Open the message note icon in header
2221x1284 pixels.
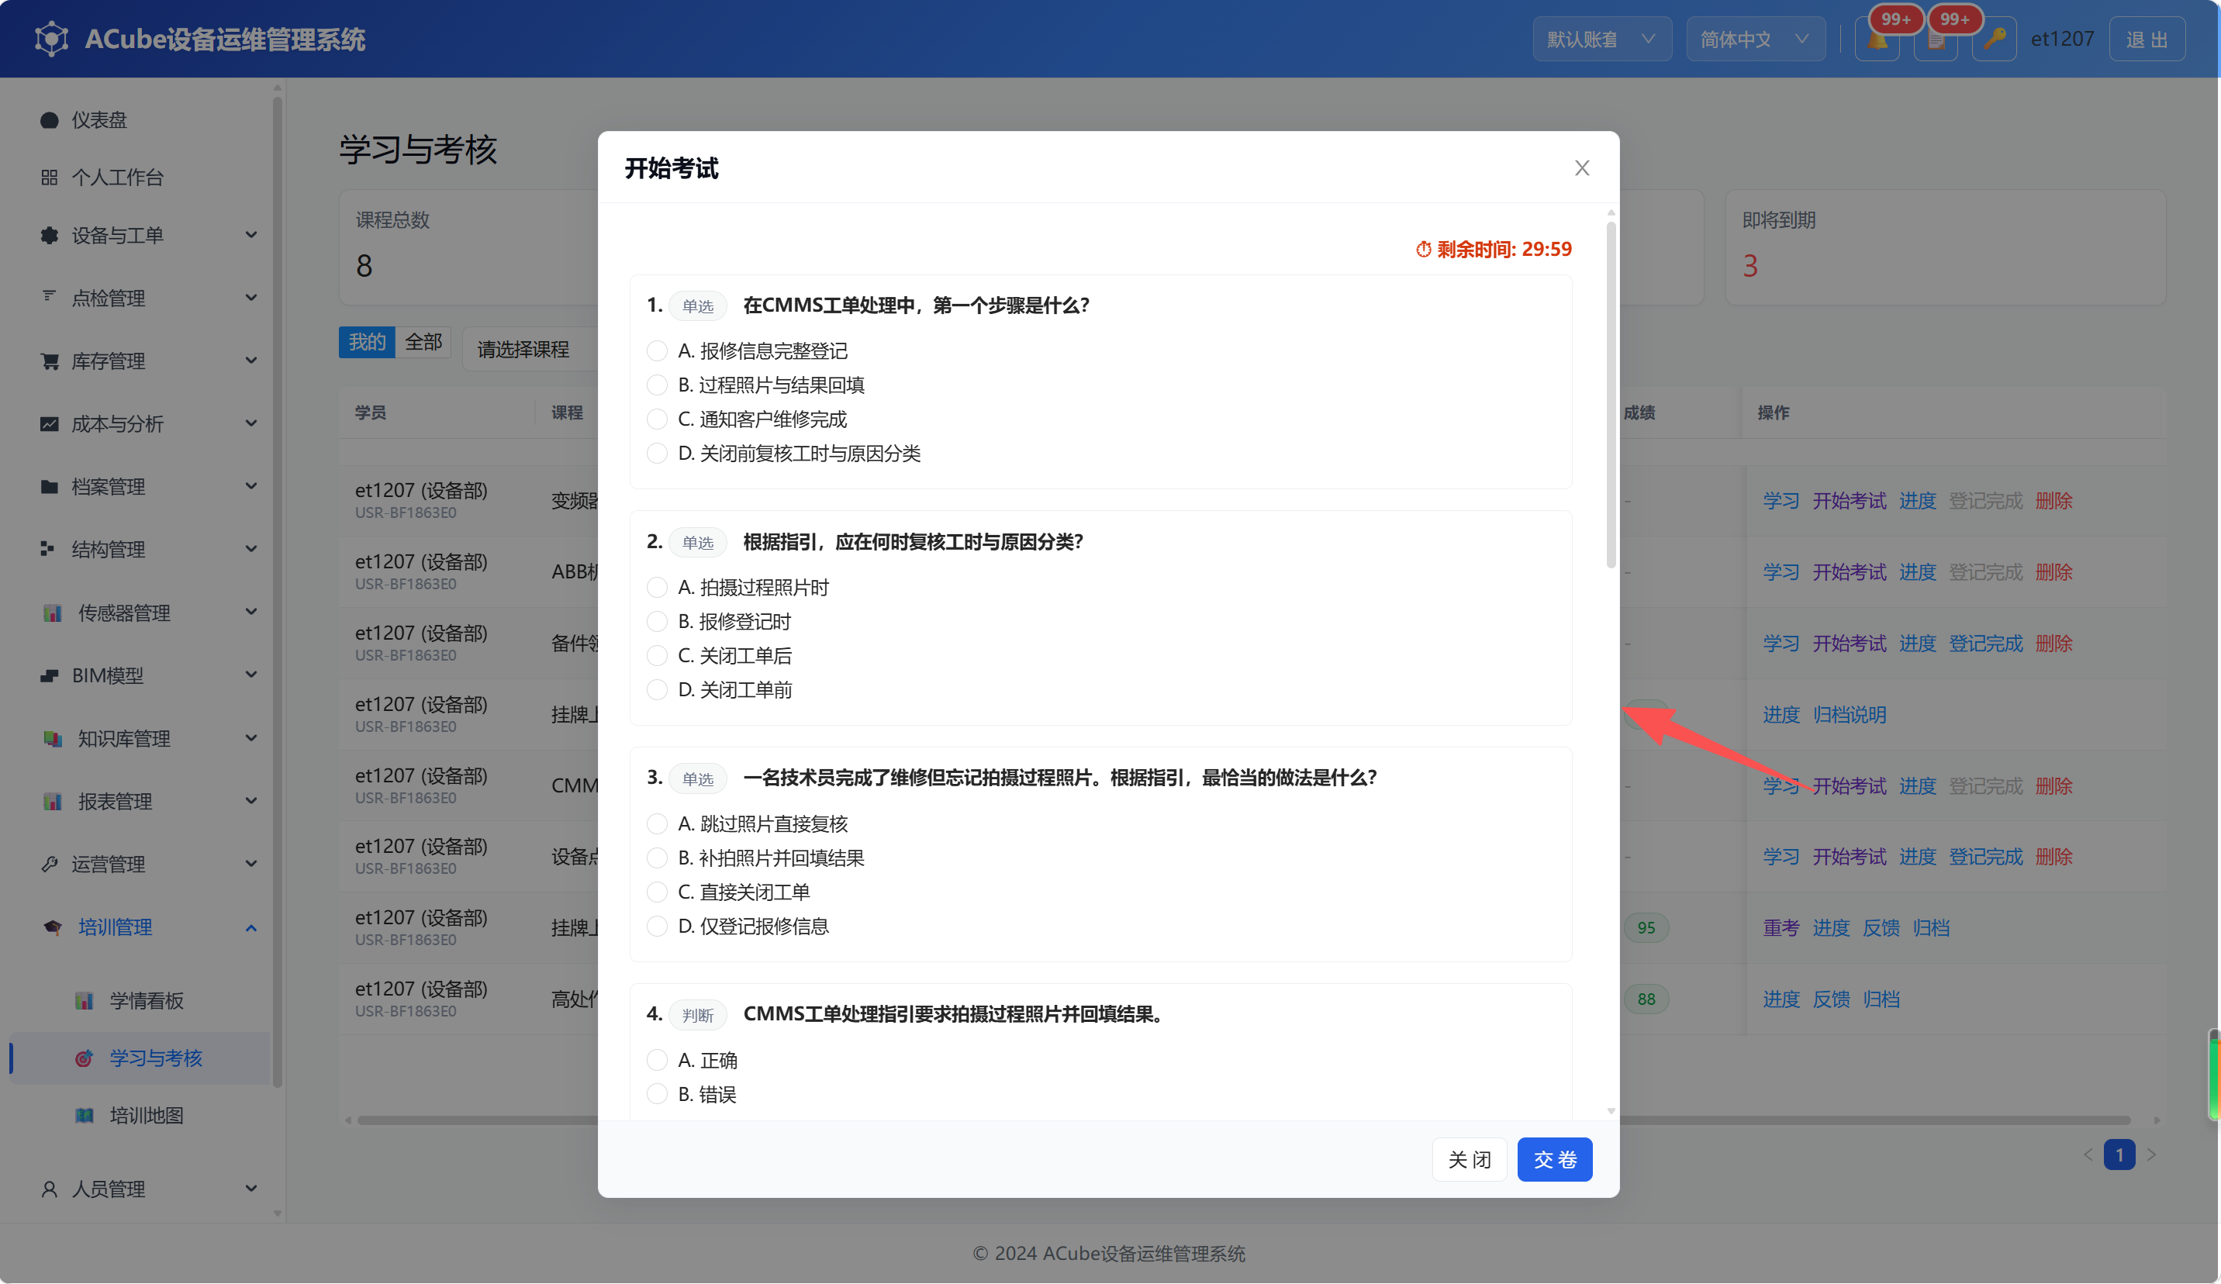[1936, 40]
